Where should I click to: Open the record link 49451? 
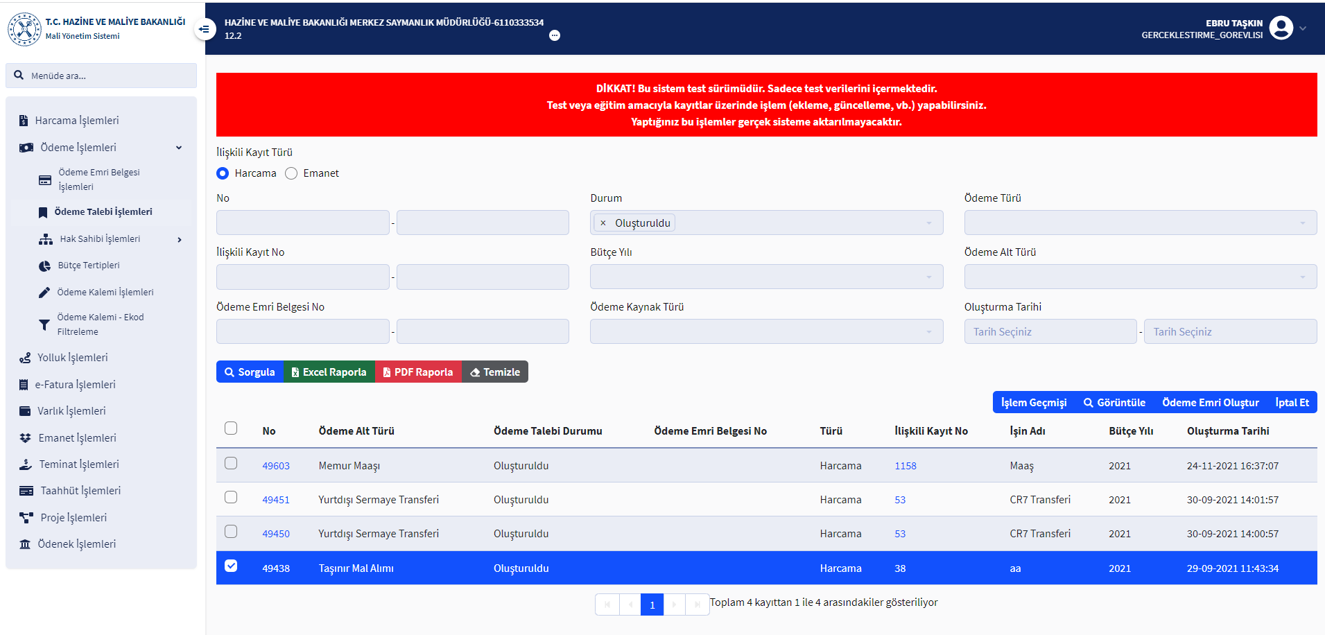[x=276, y=500]
